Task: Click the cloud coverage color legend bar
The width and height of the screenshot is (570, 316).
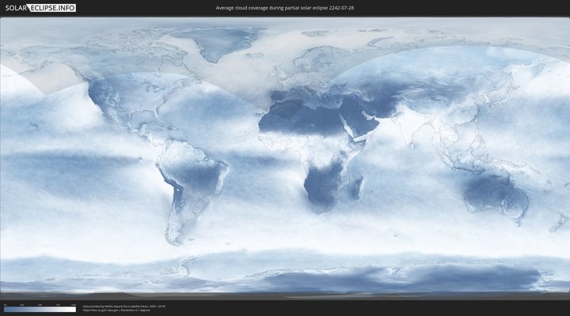Action: click(40, 310)
